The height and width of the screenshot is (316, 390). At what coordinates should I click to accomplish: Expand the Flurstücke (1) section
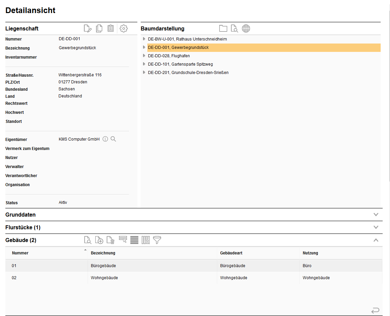pyautogui.click(x=376, y=227)
